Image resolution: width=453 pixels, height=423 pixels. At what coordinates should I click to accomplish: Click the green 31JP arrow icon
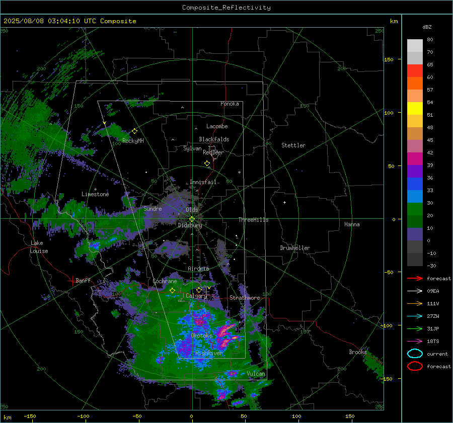coord(415,328)
